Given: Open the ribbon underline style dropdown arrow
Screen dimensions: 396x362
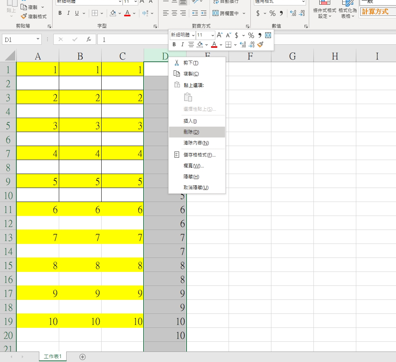Looking at the screenshot, I should [84, 13].
